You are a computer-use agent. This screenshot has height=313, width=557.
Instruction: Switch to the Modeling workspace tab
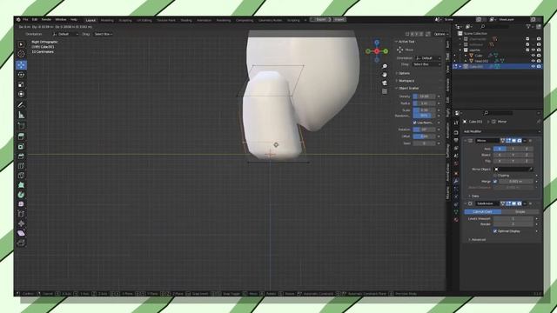point(107,20)
